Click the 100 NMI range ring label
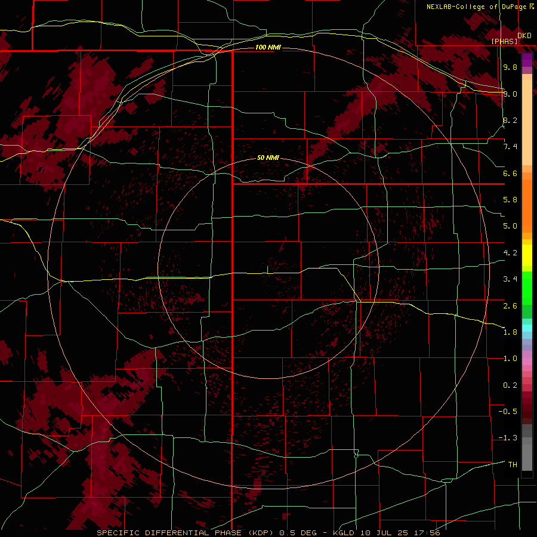 click(x=268, y=47)
